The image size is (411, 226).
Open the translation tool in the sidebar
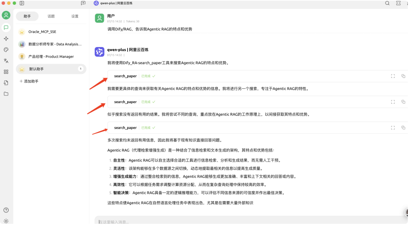pos(6,60)
